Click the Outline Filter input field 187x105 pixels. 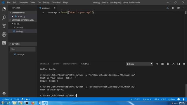[x=23, y=49]
